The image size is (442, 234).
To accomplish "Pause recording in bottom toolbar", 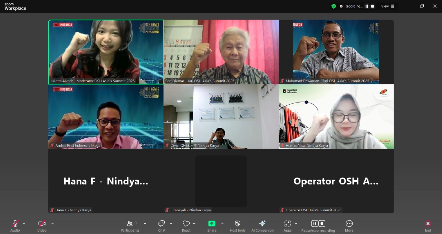I will (x=315, y=224).
